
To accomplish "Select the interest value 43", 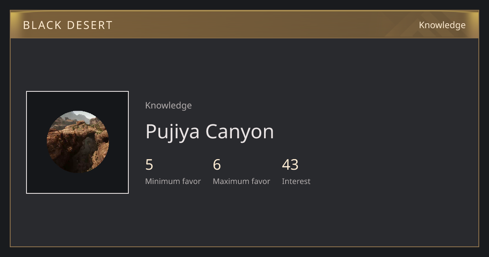I will [x=290, y=165].
